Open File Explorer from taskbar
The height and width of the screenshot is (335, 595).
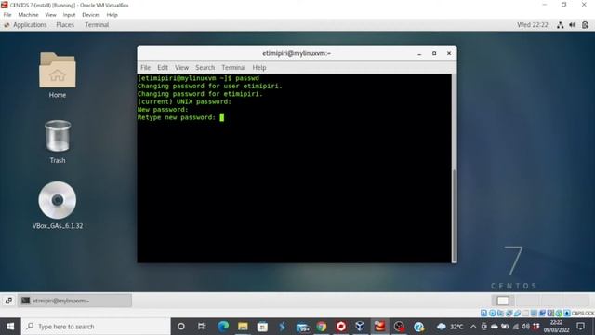[243, 327]
